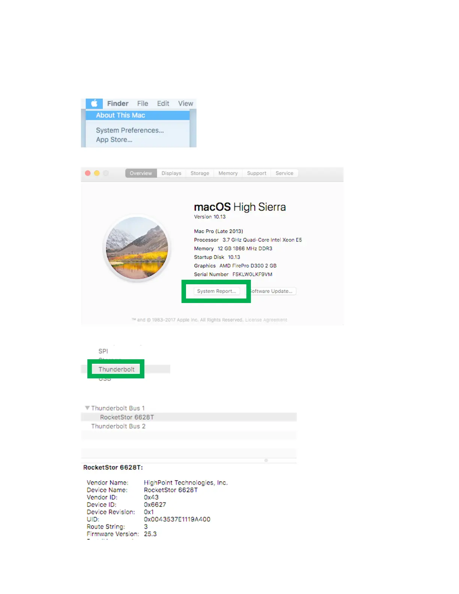459x594 pixels.
Task: Open the Finder menu
Action: pos(118,103)
